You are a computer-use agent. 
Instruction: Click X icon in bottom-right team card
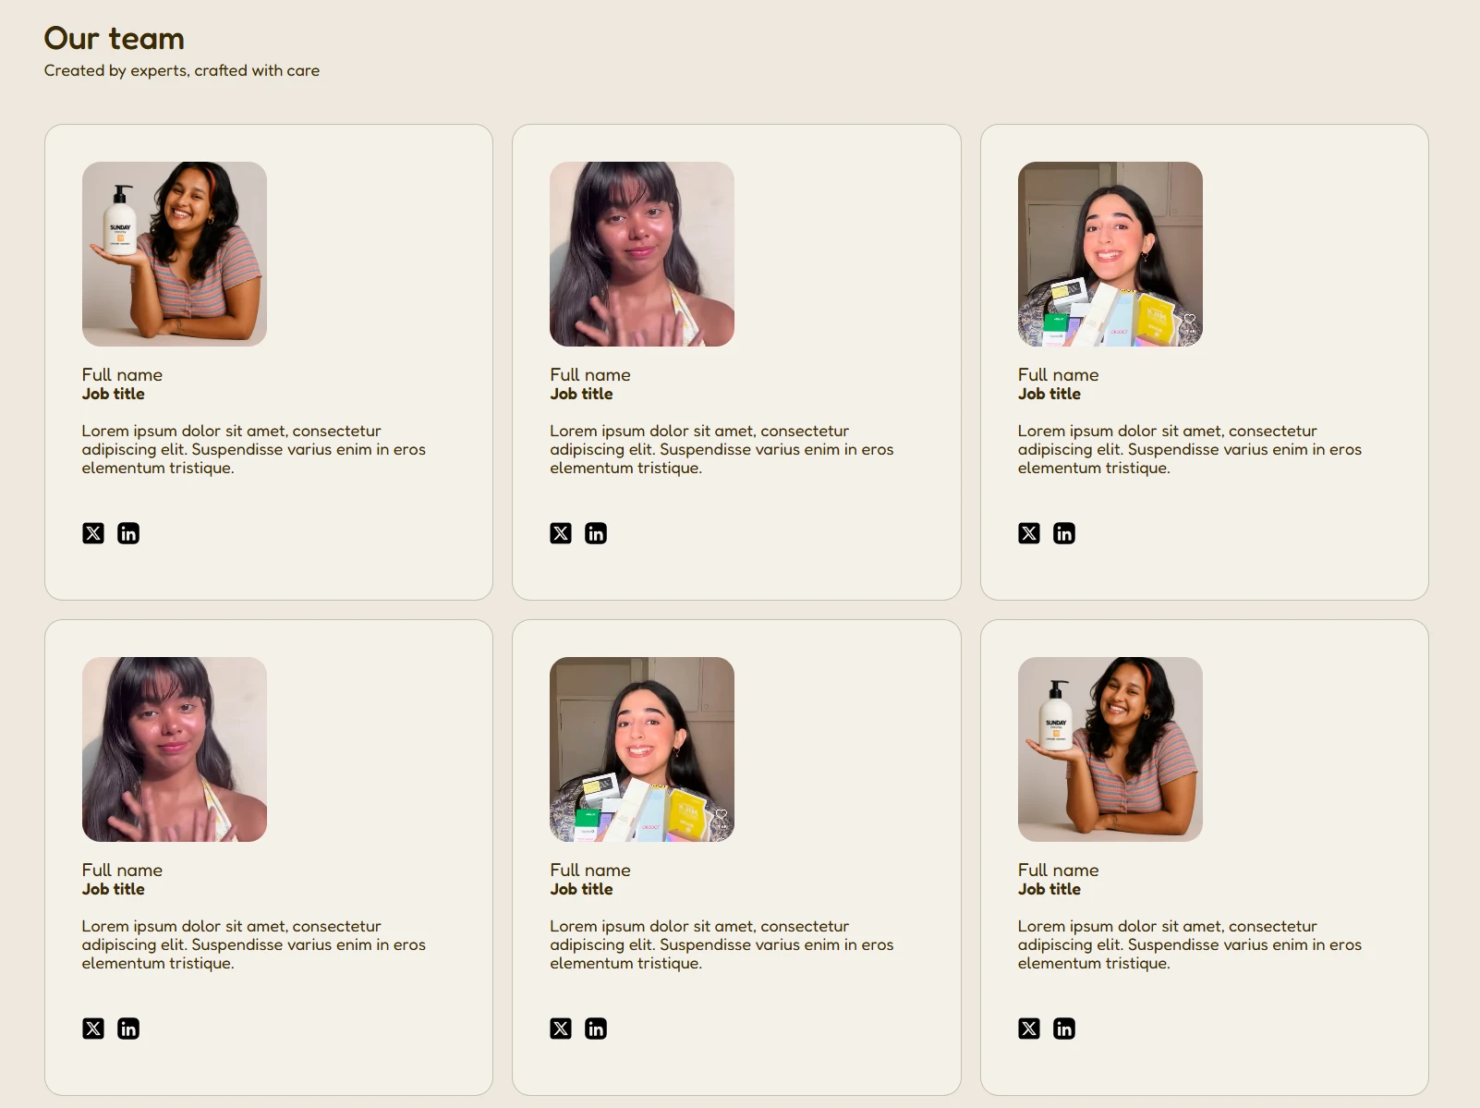(x=1029, y=1029)
